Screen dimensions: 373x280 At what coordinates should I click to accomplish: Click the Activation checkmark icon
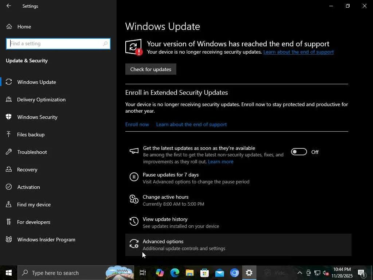tap(9, 187)
